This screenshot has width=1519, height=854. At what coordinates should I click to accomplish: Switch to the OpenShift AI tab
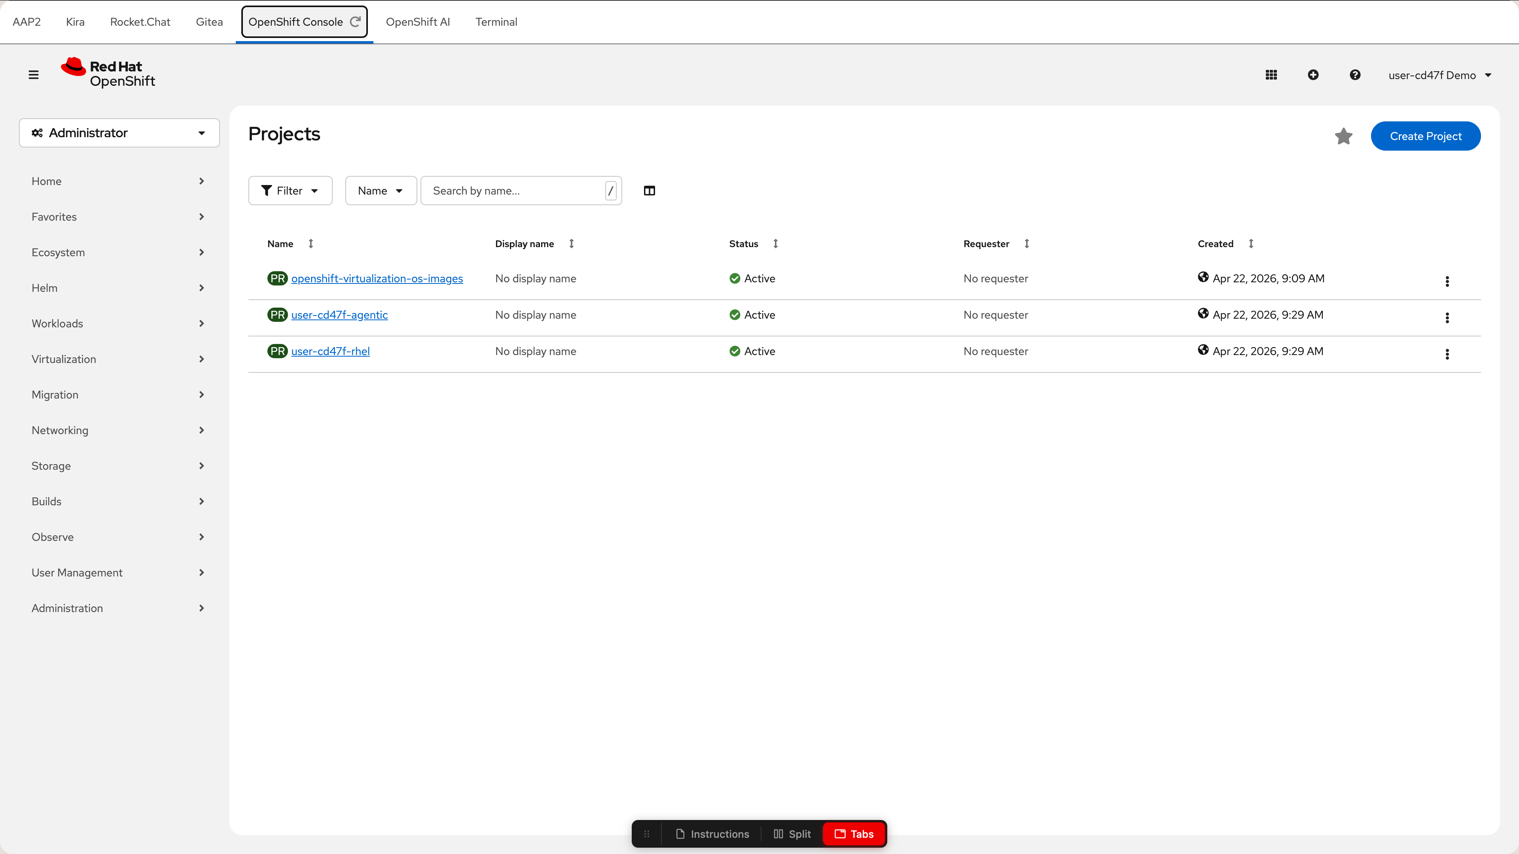pos(417,22)
